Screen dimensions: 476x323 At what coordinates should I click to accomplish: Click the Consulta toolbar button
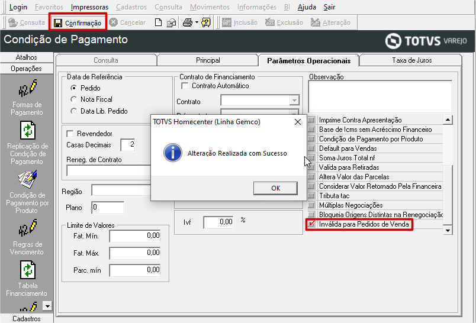tap(27, 22)
